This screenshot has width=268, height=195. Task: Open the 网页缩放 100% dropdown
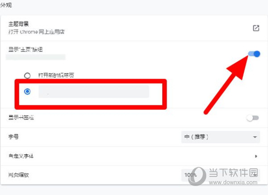click(221, 175)
